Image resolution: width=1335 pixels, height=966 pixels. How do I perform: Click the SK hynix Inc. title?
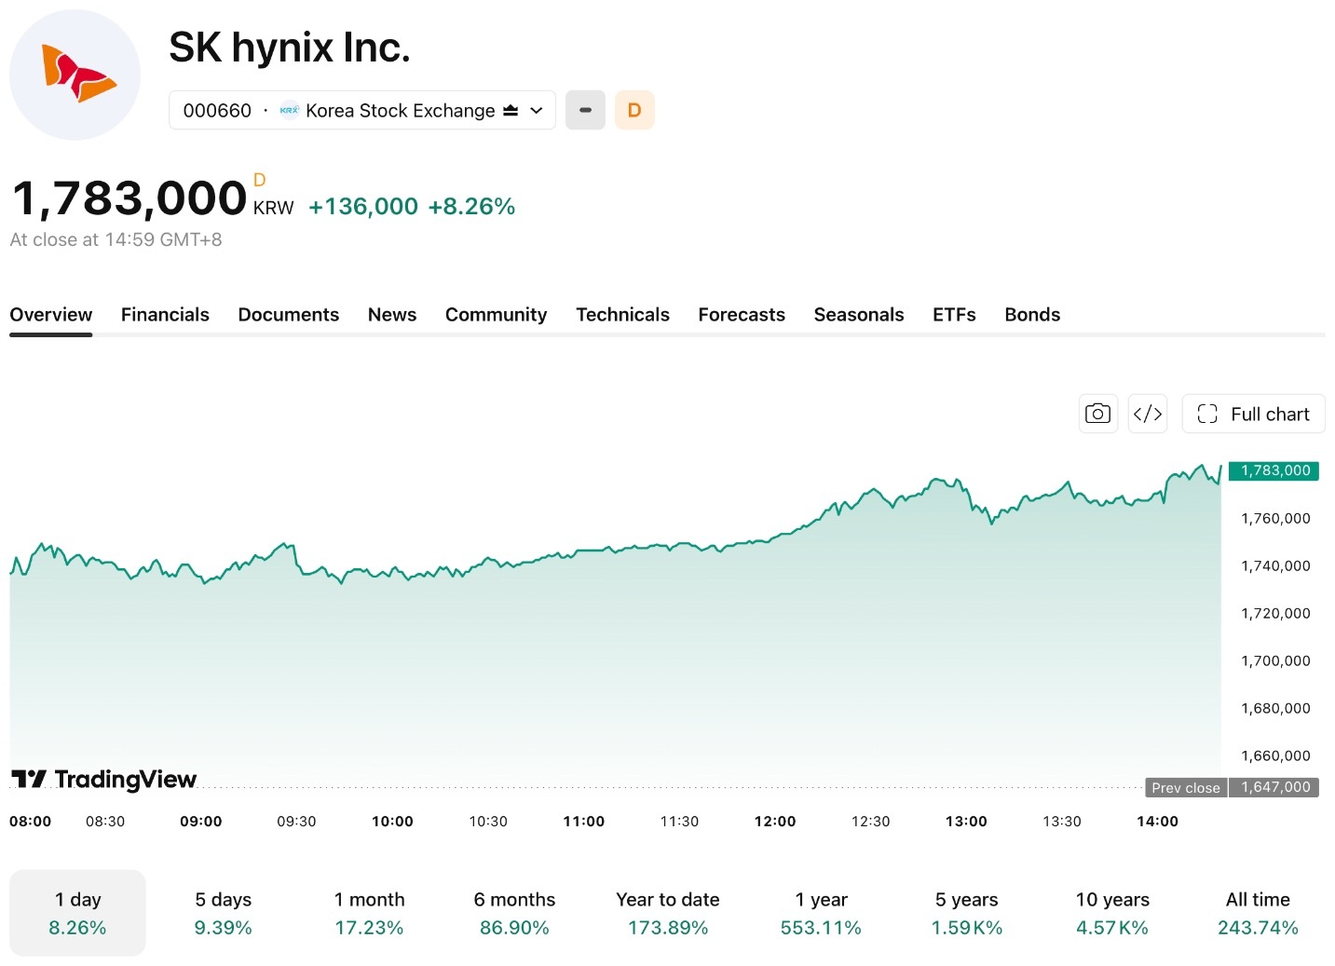[x=290, y=48]
